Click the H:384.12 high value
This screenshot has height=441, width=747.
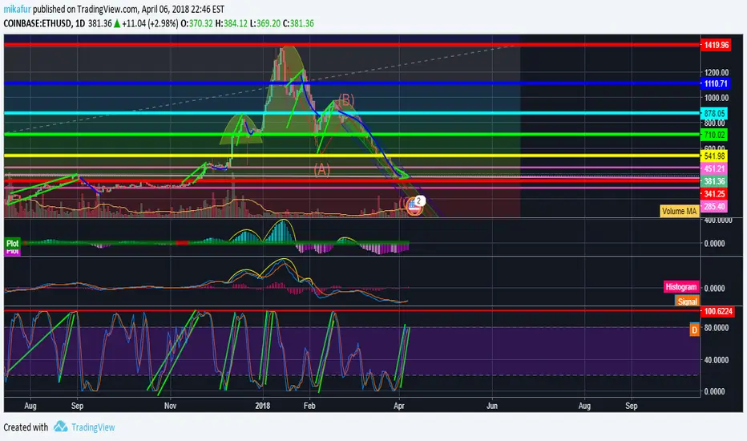(x=232, y=23)
